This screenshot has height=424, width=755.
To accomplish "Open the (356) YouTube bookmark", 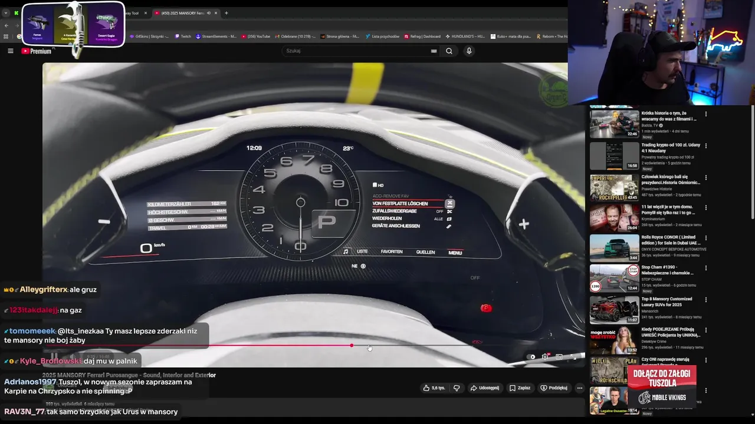I will coord(255,37).
